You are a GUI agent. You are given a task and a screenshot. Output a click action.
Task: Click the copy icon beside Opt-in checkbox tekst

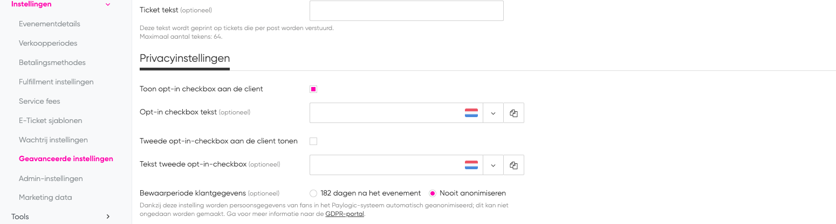coord(513,113)
